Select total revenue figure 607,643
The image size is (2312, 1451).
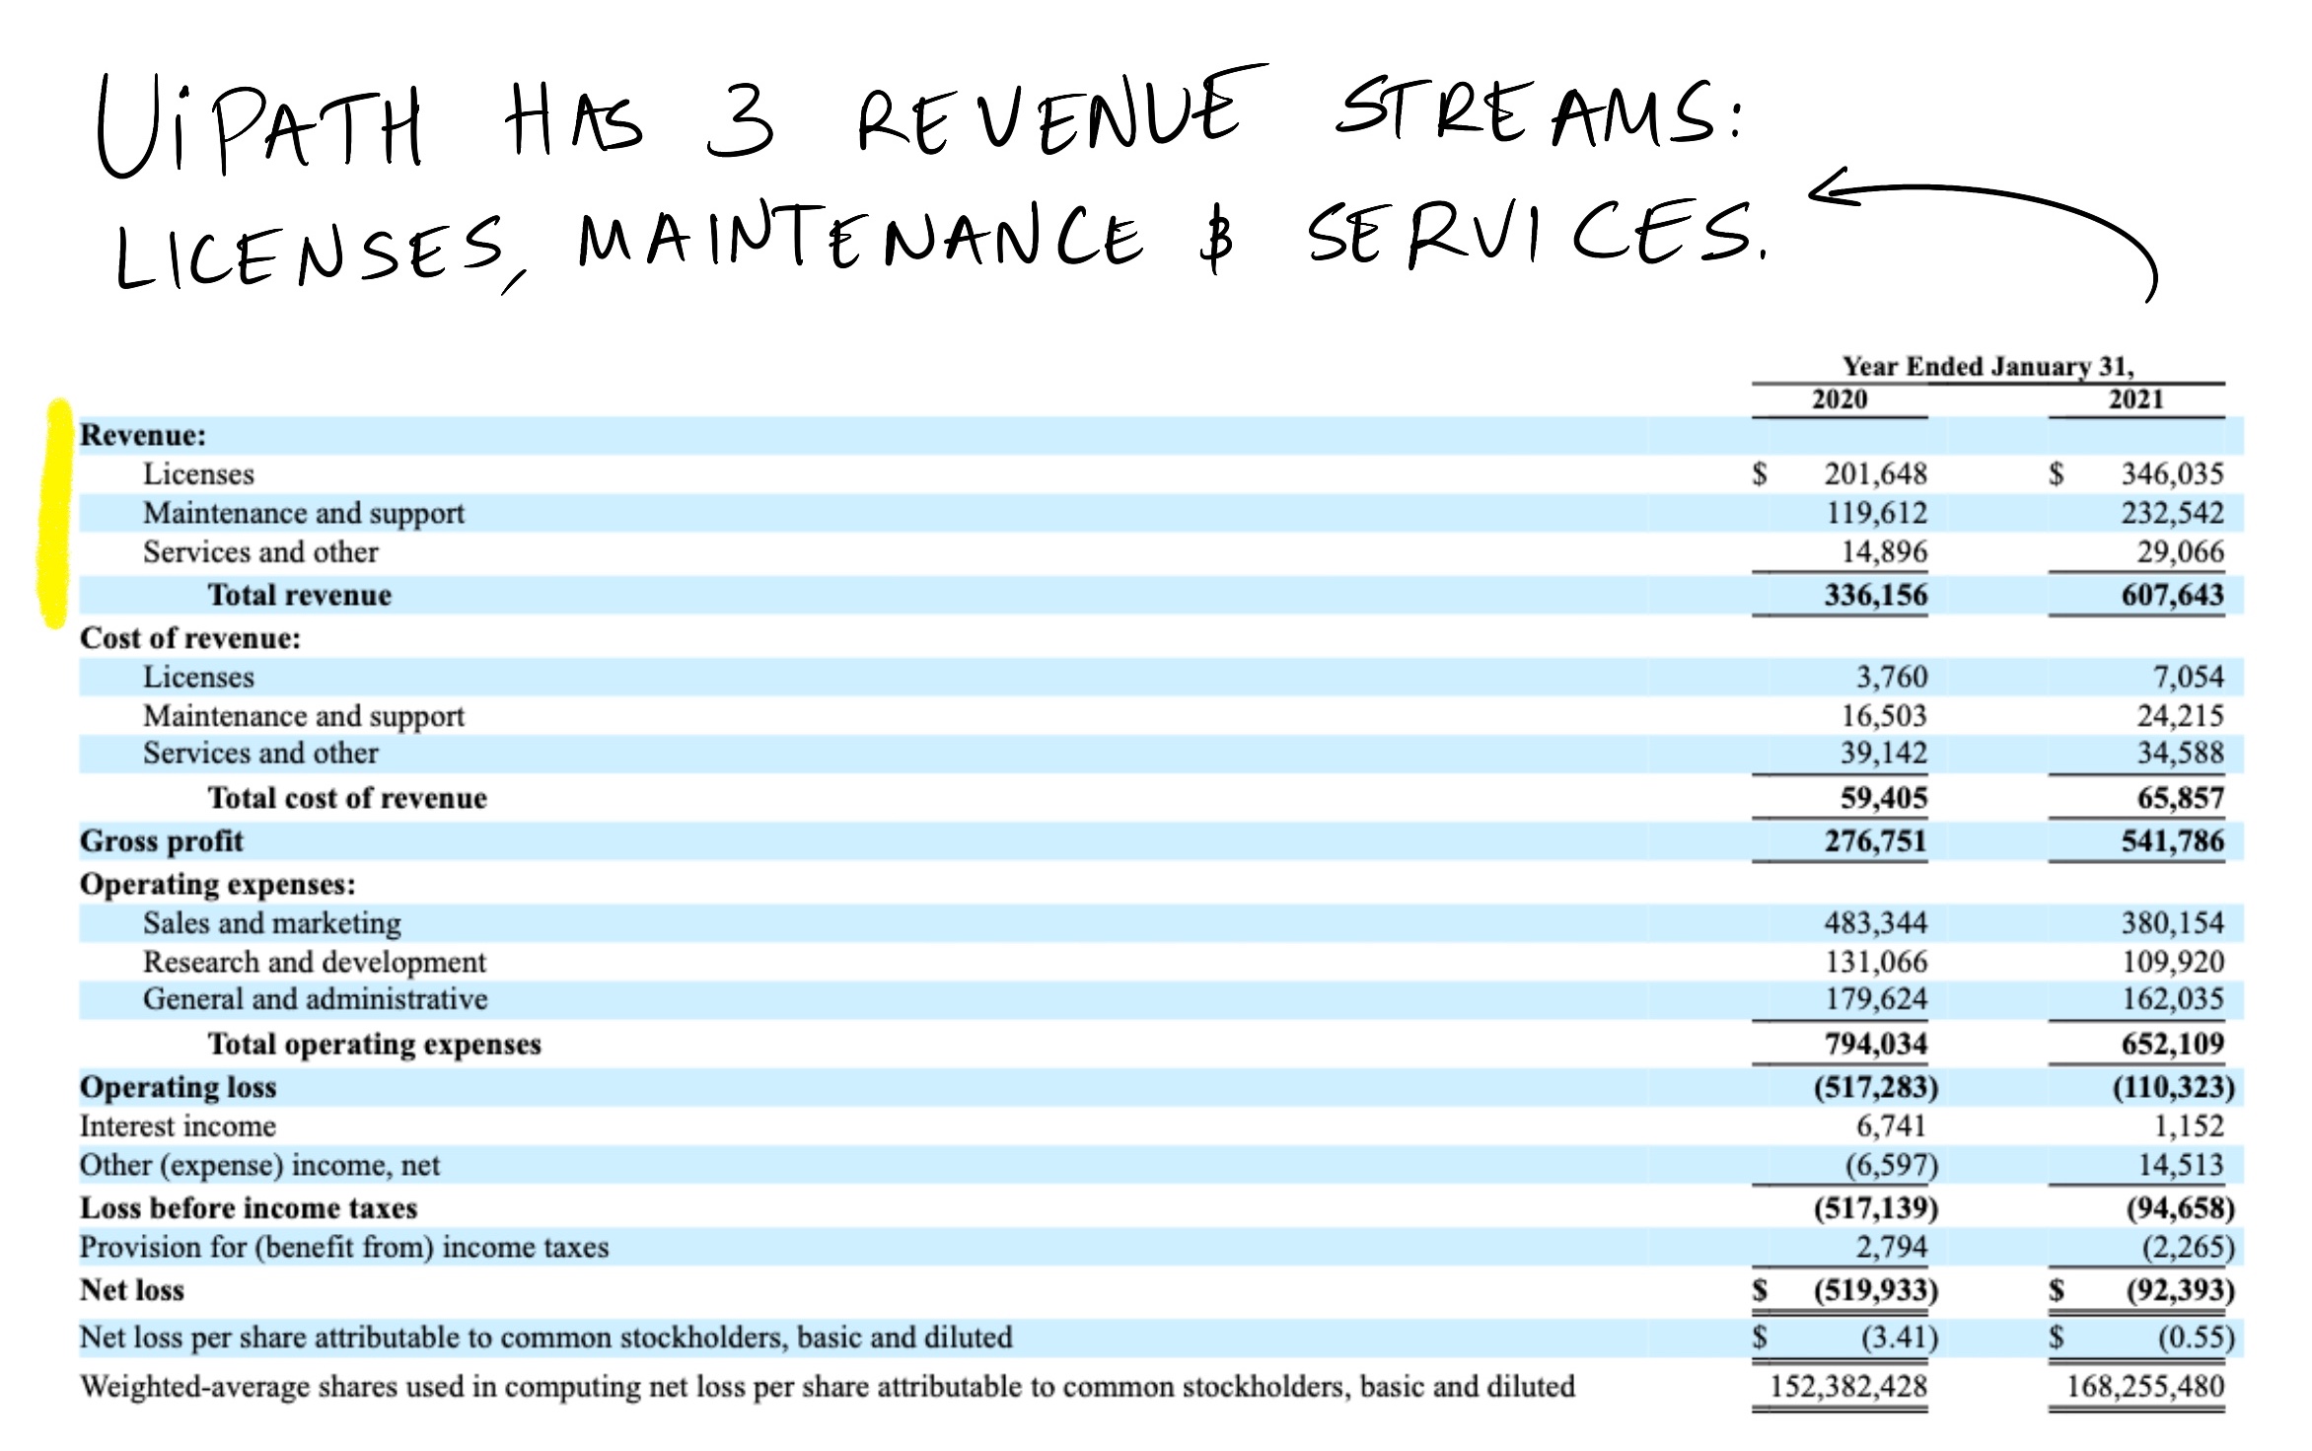point(2172,595)
